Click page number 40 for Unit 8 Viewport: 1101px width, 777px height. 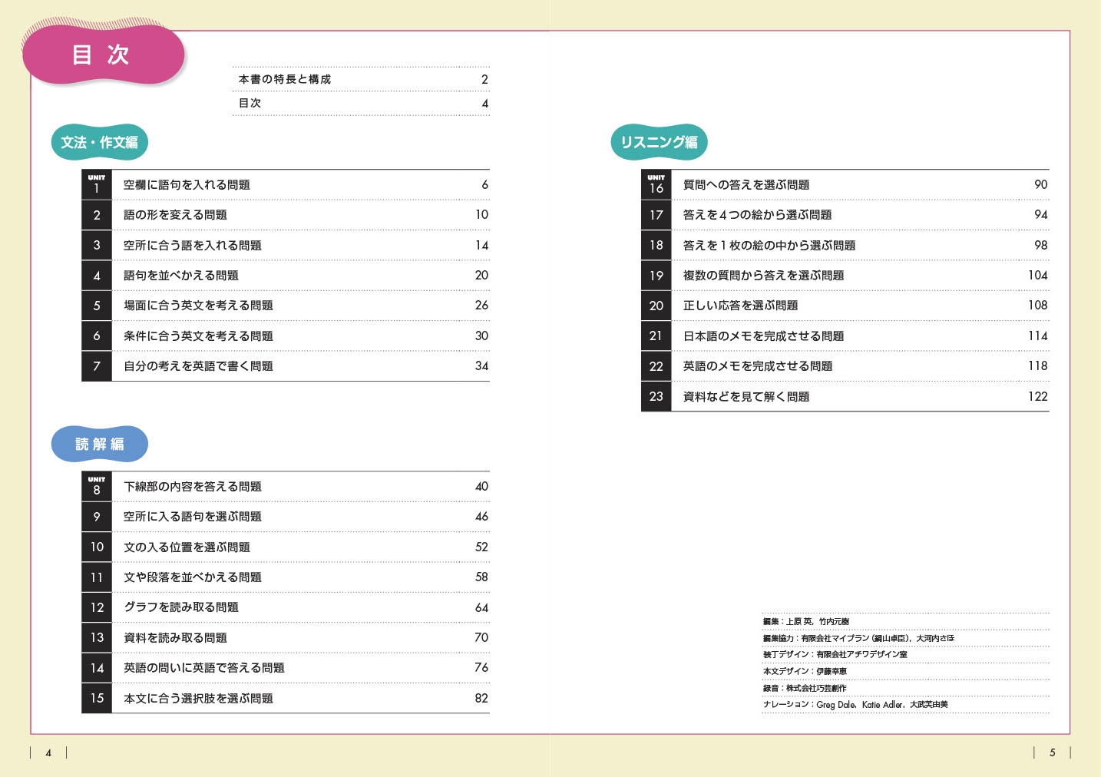pos(481,487)
